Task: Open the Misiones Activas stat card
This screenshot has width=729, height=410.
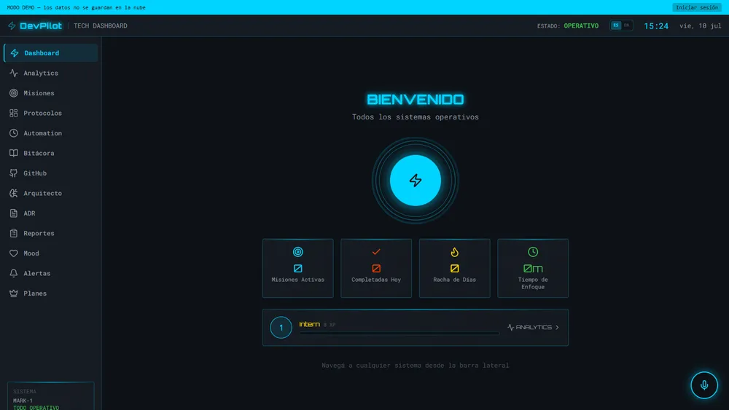Action: click(x=298, y=268)
